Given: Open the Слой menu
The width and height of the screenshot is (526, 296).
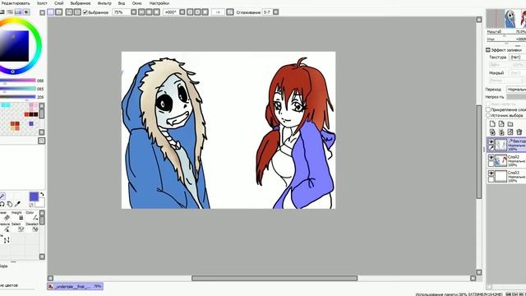Looking at the screenshot, I should tap(58, 3).
